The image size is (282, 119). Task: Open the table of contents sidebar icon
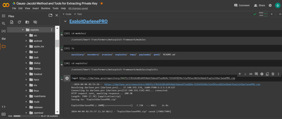[x=3, y=16]
